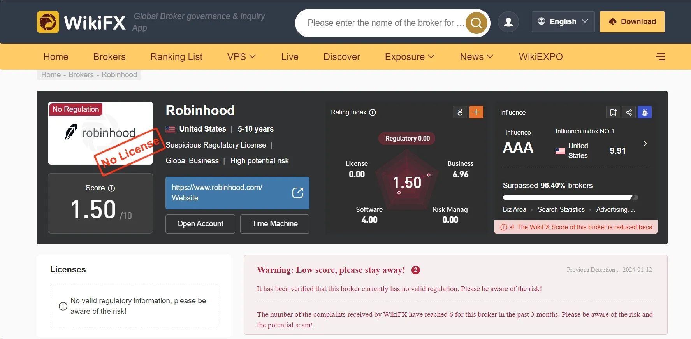Open the robinhood.com Website link
691x339 pixels.
[x=237, y=193]
